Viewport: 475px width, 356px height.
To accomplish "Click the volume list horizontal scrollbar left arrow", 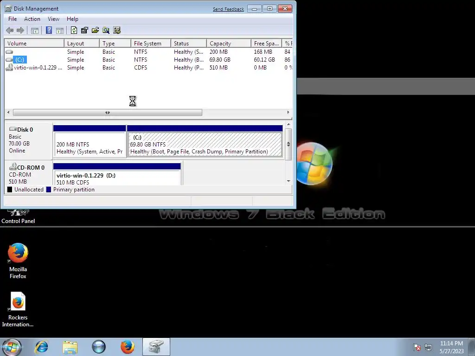I will point(8,112).
